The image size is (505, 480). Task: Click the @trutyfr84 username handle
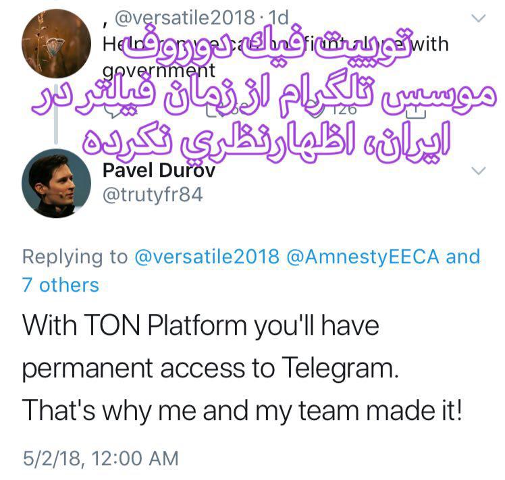pos(152,194)
